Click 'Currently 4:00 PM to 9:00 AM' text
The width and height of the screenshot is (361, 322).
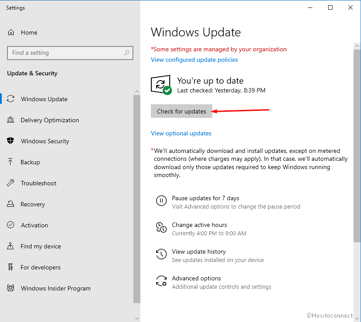click(x=209, y=234)
